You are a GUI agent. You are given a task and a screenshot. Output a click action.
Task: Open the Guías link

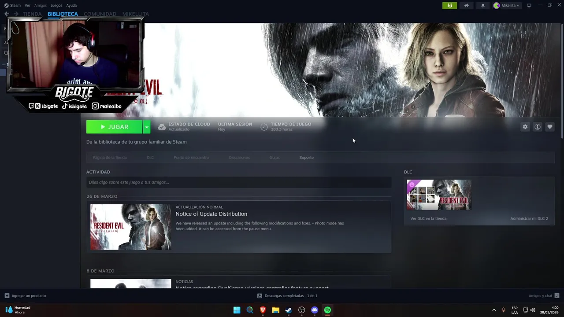click(275, 157)
